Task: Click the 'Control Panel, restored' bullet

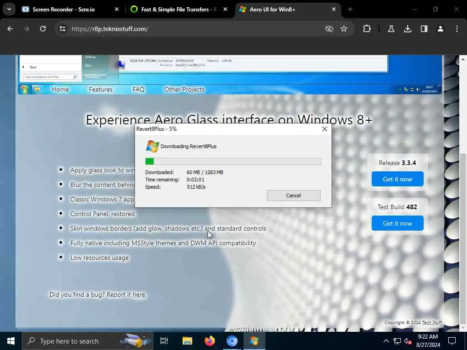Action: click(103, 214)
